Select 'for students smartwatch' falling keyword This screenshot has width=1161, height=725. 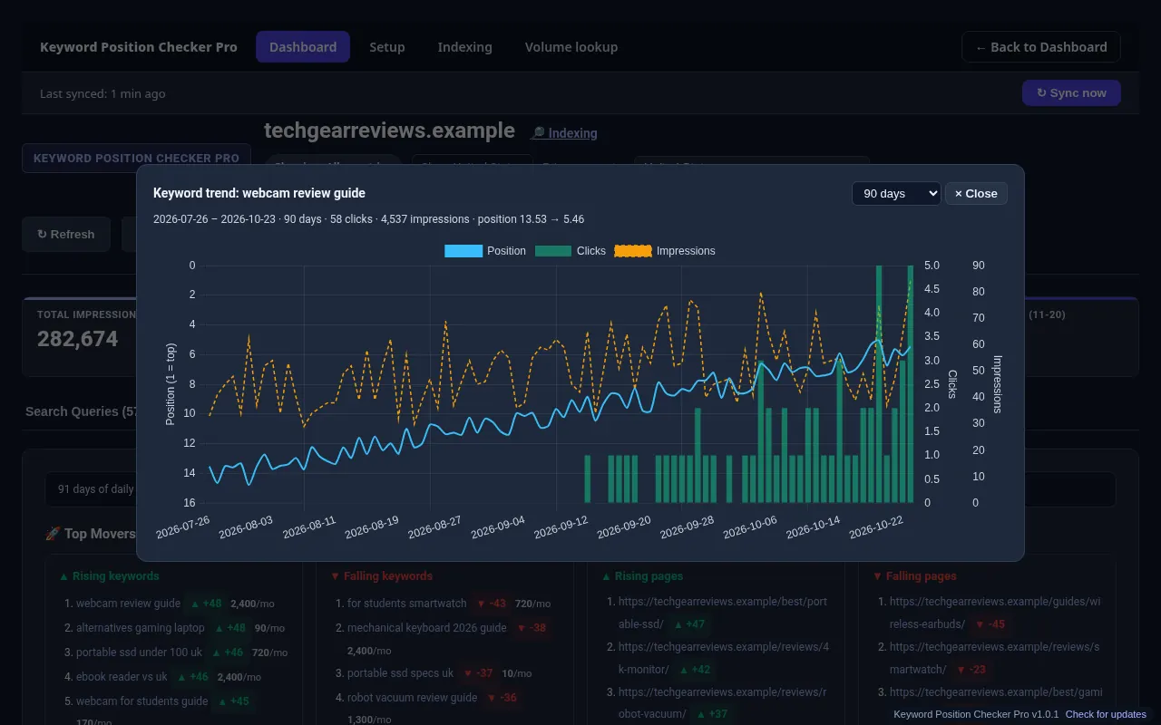pyautogui.click(x=407, y=604)
